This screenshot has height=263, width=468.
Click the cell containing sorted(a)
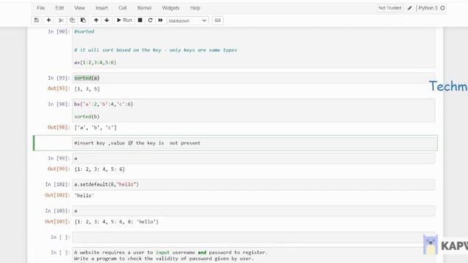[x=254, y=78]
